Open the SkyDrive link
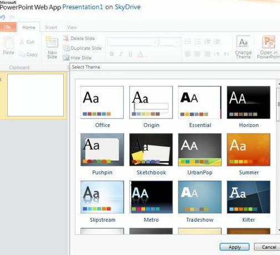The height and width of the screenshot is (255, 280). 128,7
